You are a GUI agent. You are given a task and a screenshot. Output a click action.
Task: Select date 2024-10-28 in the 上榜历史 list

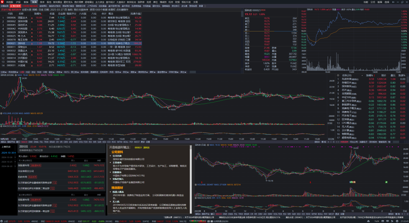pos(7,157)
